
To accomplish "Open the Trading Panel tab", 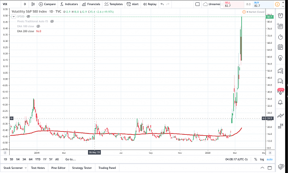I will 107,168.
